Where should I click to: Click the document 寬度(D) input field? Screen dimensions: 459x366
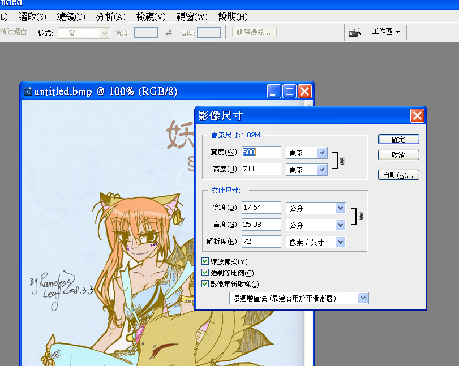(x=261, y=208)
